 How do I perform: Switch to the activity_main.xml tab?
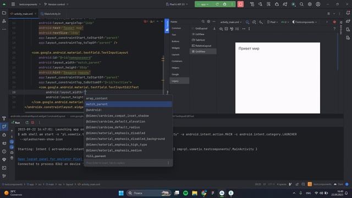tap(23, 14)
